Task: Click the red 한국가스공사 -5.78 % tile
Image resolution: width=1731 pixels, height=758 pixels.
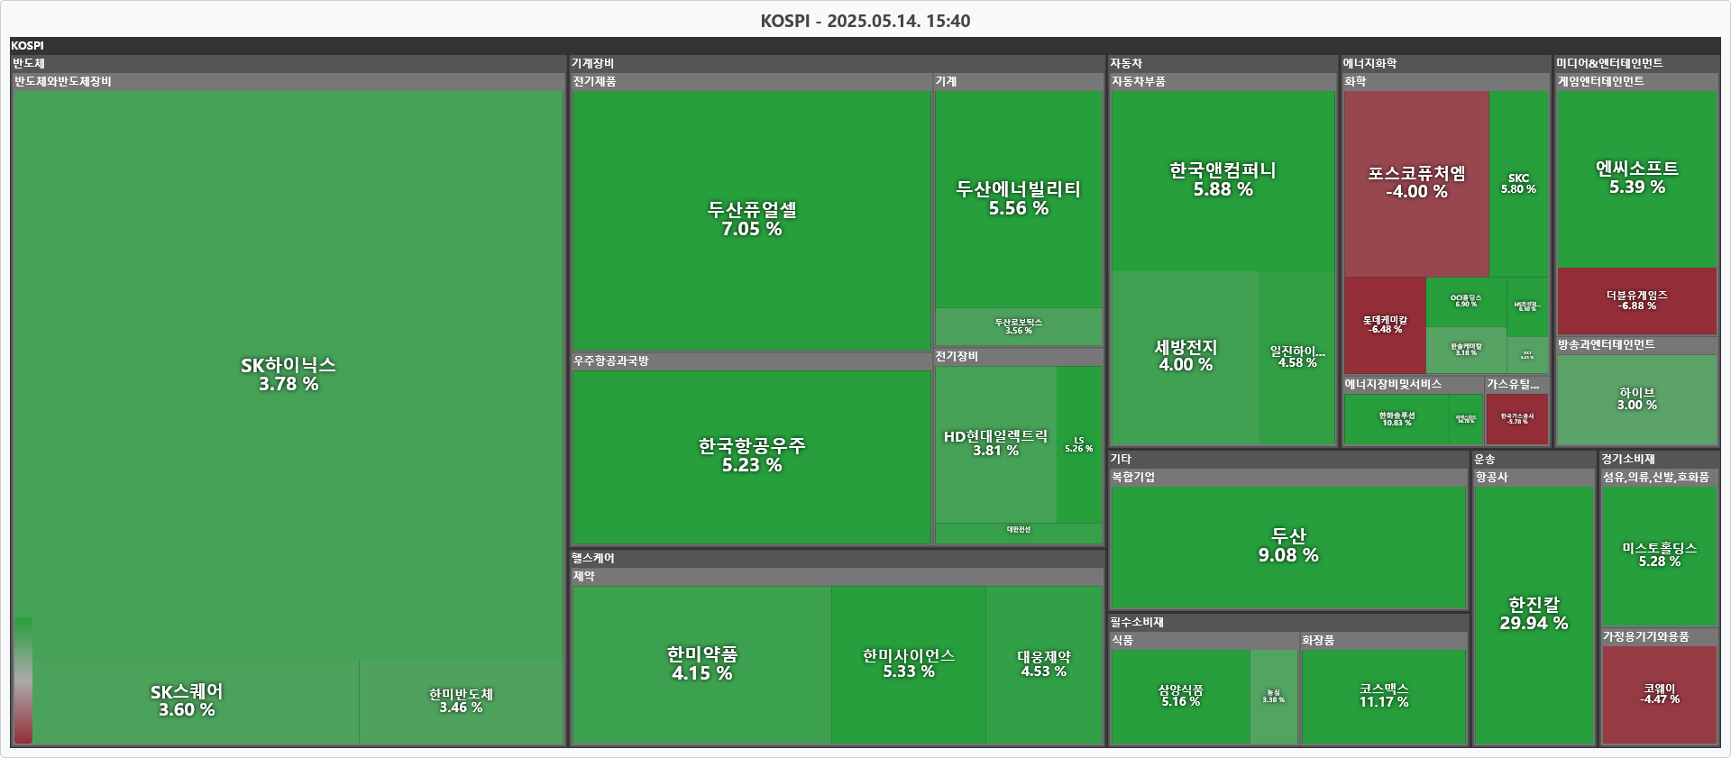Action: pos(1517,419)
